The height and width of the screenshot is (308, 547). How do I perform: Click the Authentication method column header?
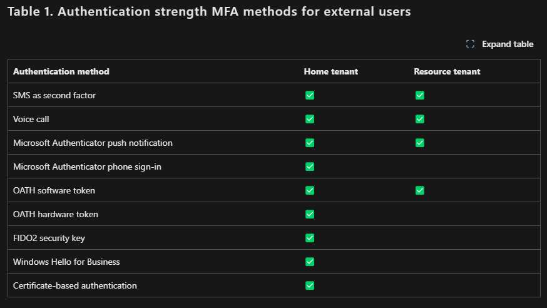coord(61,71)
